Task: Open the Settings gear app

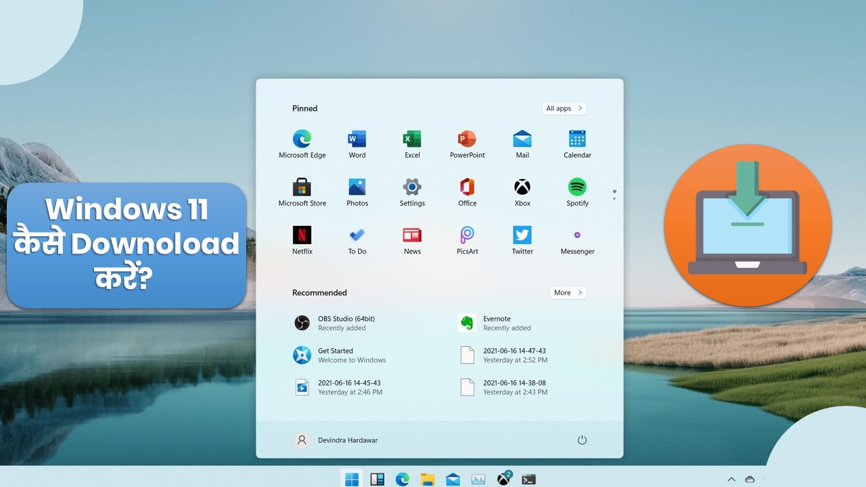Action: (x=412, y=193)
